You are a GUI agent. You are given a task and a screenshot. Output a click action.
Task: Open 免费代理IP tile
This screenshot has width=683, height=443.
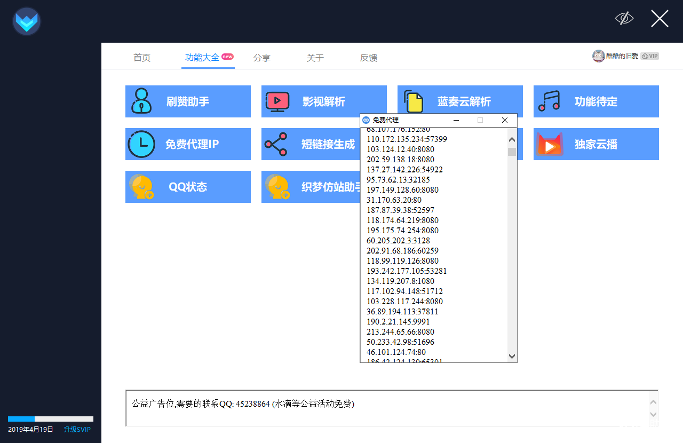pyautogui.click(x=188, y=144)
